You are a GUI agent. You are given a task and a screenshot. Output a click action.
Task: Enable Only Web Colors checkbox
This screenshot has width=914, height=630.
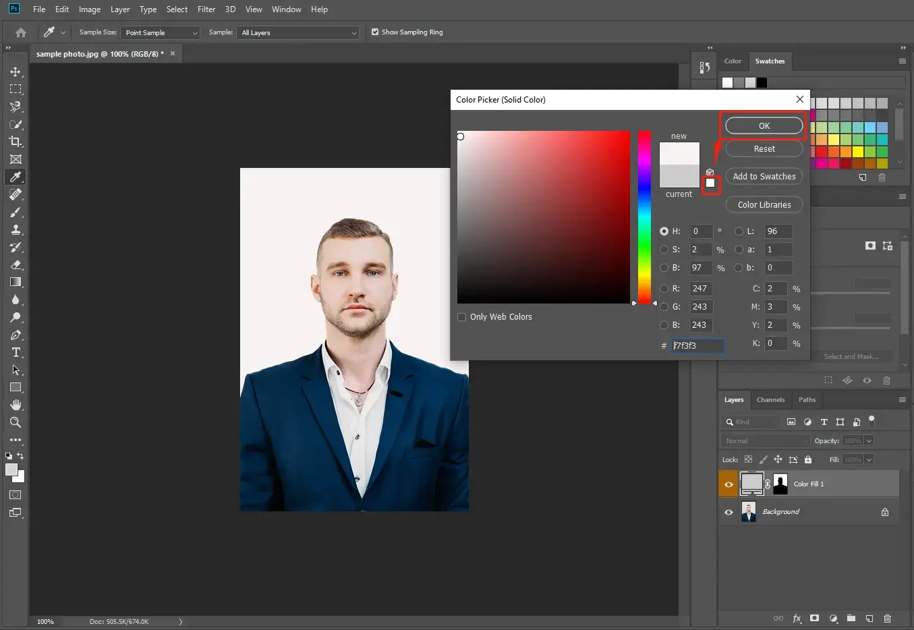click(461, 317)
